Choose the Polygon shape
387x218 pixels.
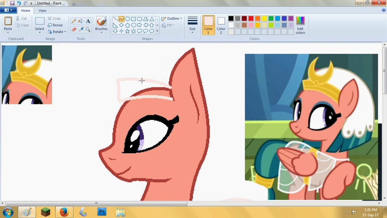coord(145,19)
